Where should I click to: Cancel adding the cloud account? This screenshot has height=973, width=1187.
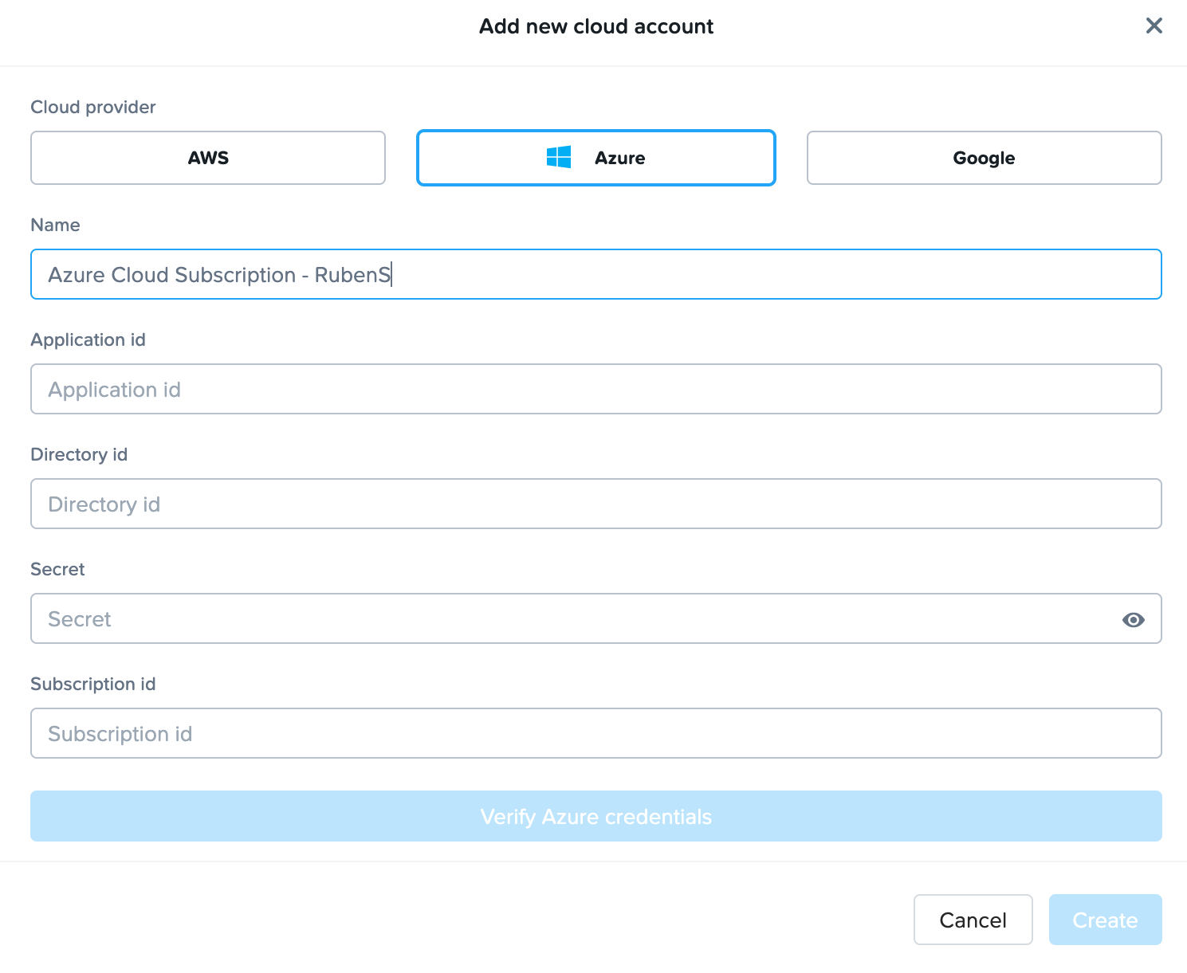pyautogui.click(x=973, y=920)
